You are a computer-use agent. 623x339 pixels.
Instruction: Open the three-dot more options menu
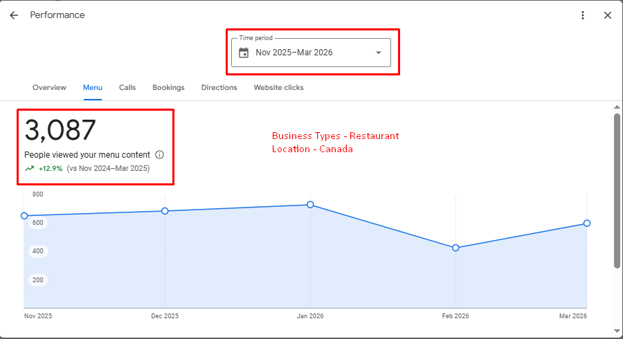(583, 15)
